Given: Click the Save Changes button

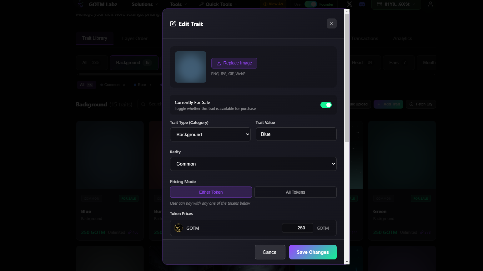Looking at the screenshot, I should point(313,252).
